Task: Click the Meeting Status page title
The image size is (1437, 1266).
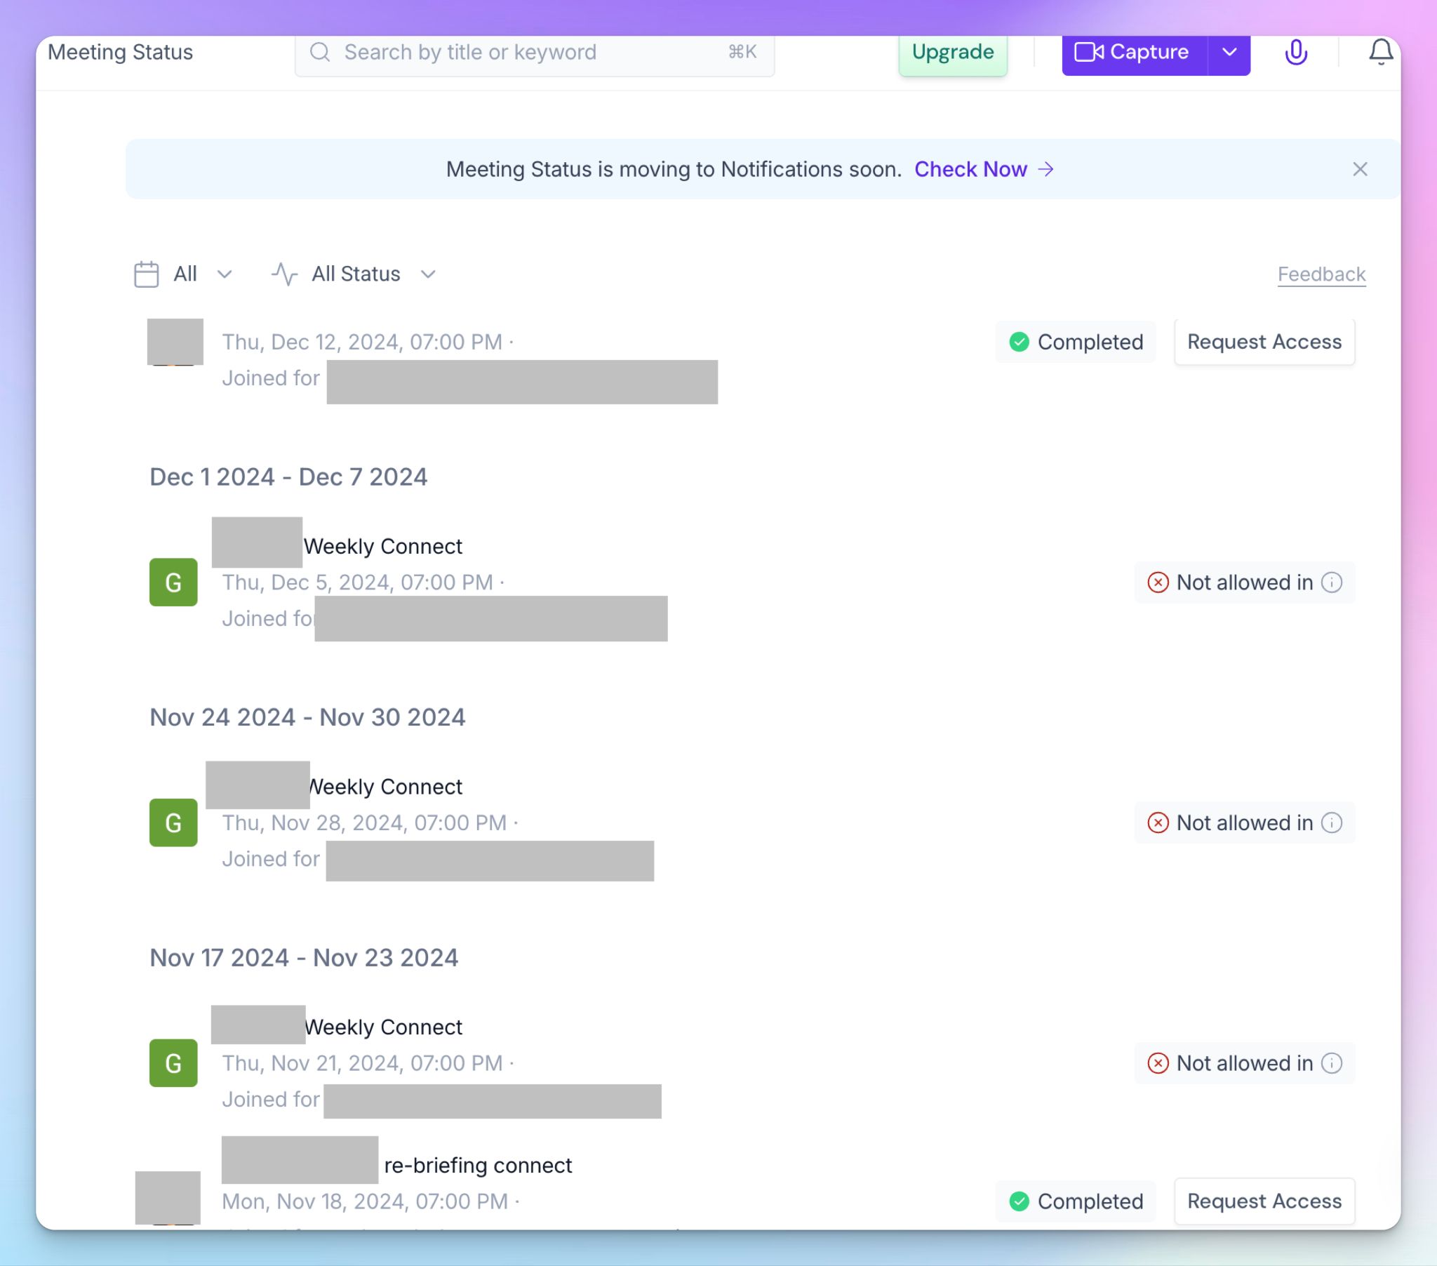Action: coord(120,52)
